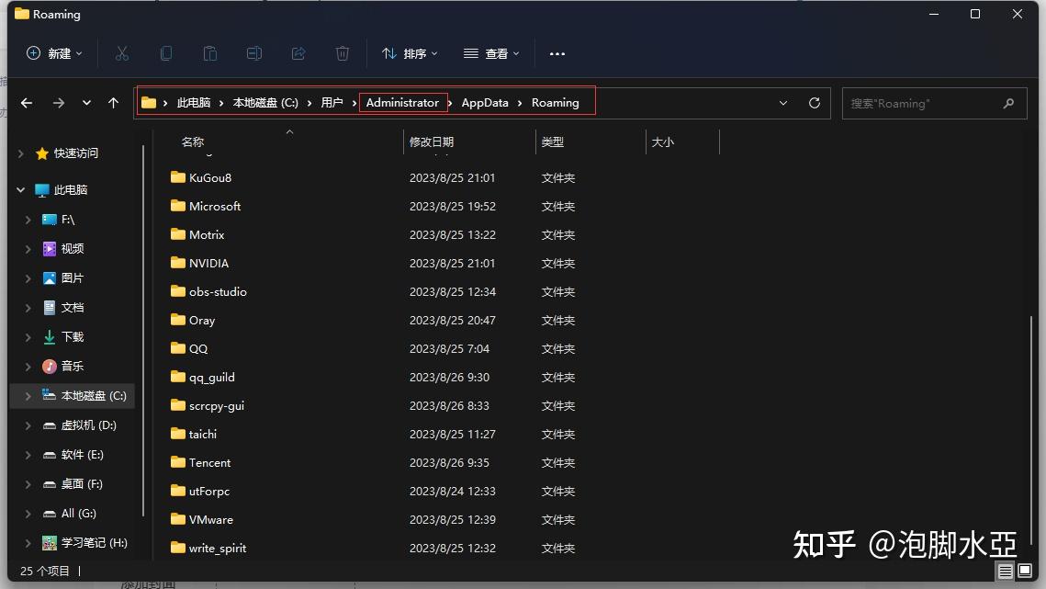Image resolution: width=1046 pixels, height=589 pixels.
Task: Select the KuGou8 folder
Action: 209,177
